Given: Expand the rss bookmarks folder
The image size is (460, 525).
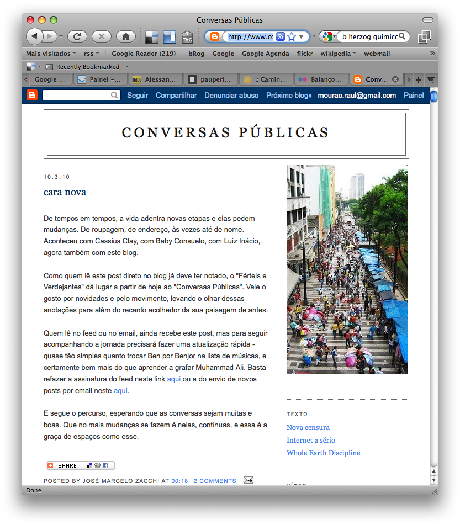Looking at the screenshot, I should click(92, 54).
